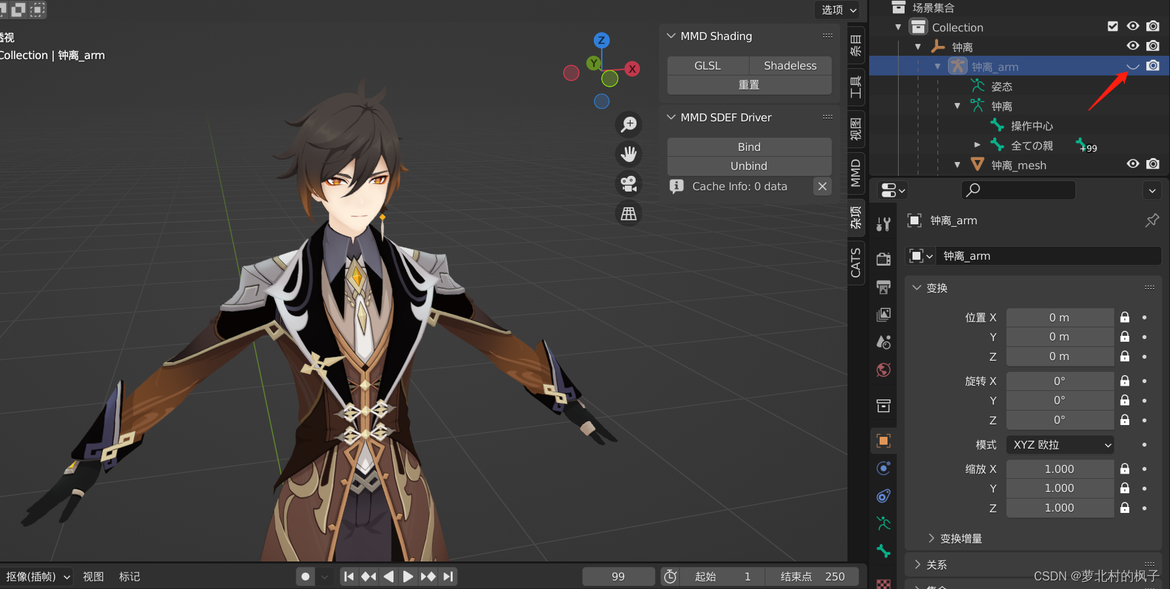Jump to the timeline start frame
Screen dimensions: 1170x589
coord(349,577)
